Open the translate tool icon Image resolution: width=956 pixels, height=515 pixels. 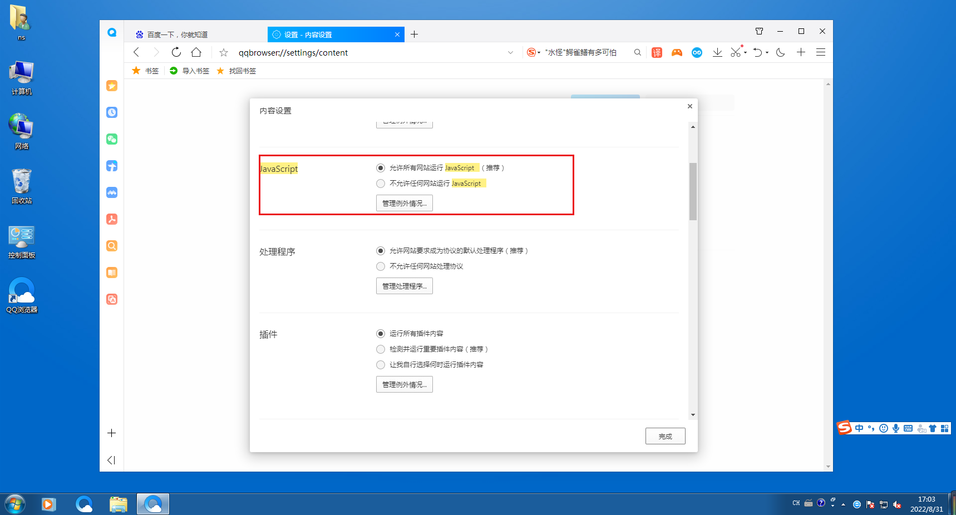(657, 52)
